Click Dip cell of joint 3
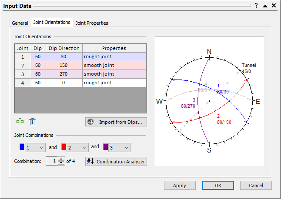The width and height of the screenshot is (281, 199). pyautogui.click(x=38, y=74)
